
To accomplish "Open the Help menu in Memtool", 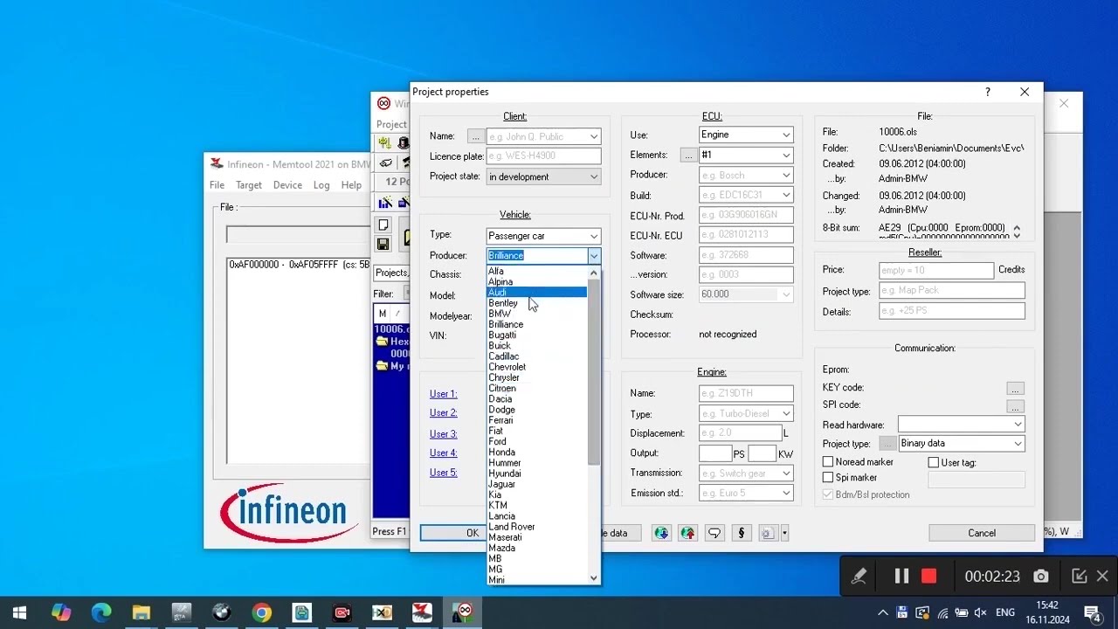I will click(351, 185).
